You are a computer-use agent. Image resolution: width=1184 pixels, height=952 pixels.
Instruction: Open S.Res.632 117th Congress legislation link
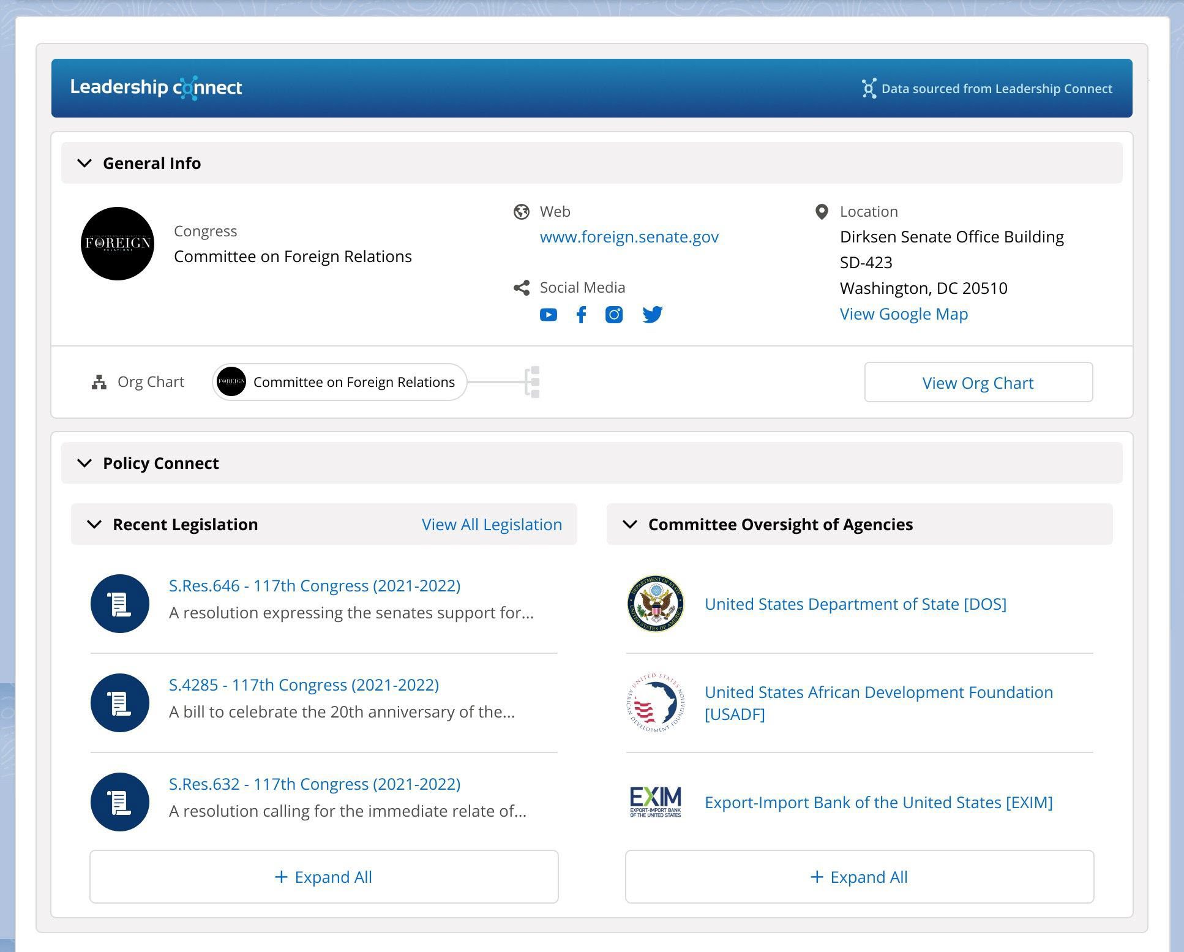click(x=315, y=784)
